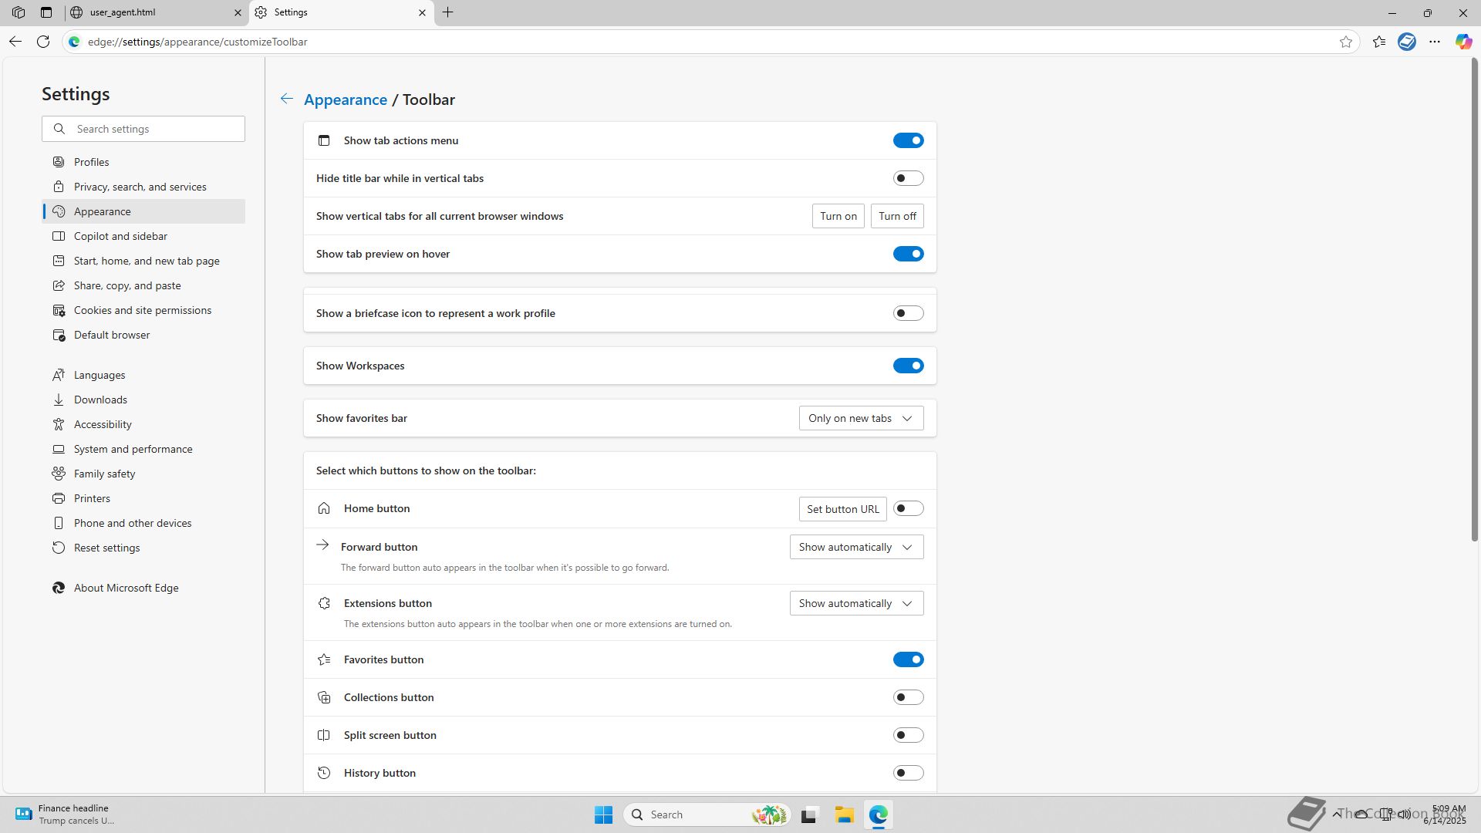Open the Favorites toolbar icon

1379,42
